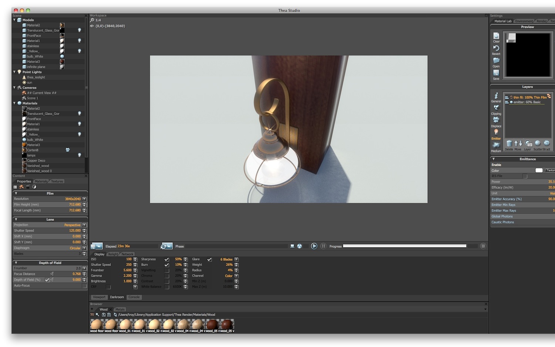
Task: Click the stop button at the end of Progress bar
Action: pyautogui.click(x=483, y=246)
